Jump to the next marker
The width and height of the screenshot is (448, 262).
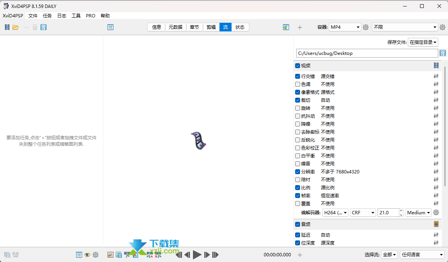pyautogui.click(x=215, y=254)
